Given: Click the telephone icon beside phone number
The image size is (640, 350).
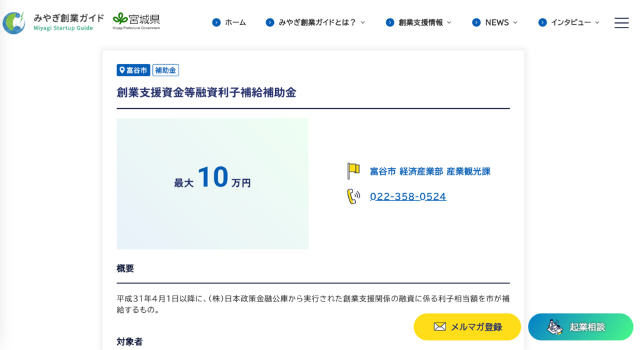Looking at the screenshot, I should click(x=353, y=196).
